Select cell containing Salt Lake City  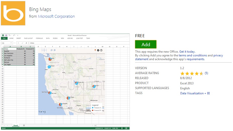10,60
